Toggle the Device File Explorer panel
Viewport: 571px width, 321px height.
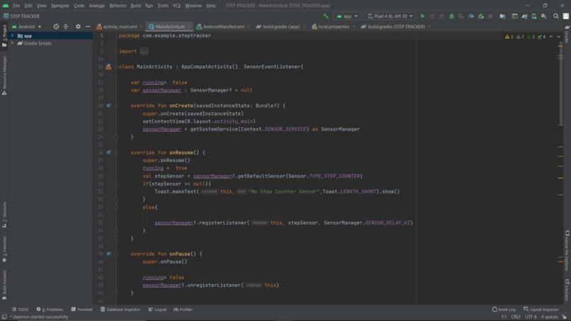tap(567, 251)
